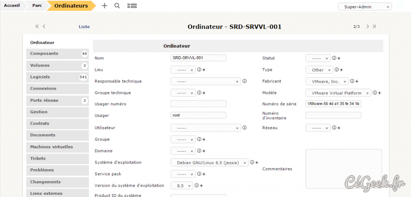The image size is (411, 197).
Task: Click the Accueil breadcrumb
Action: 12,6
